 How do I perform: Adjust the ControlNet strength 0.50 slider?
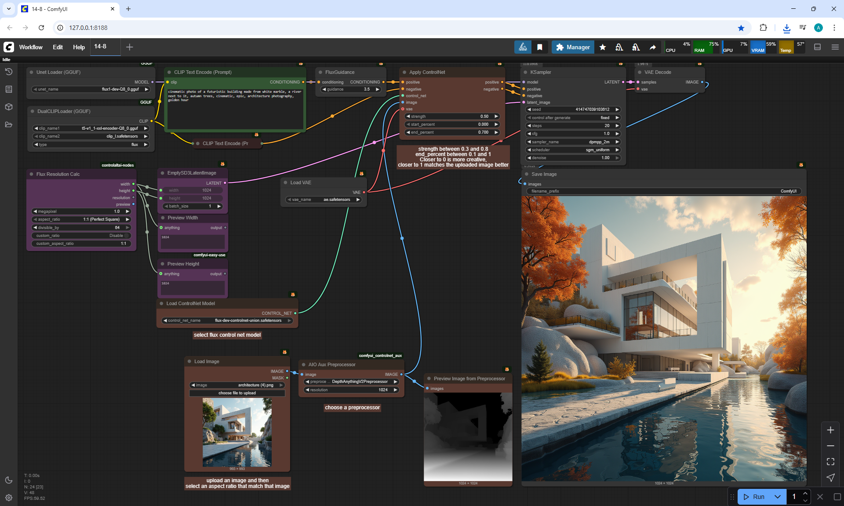click(452, 116)
